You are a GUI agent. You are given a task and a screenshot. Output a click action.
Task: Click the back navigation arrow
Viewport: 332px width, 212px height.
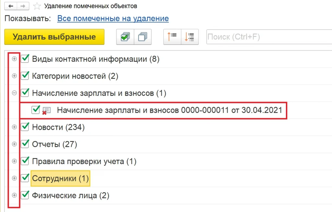(10, 6)
